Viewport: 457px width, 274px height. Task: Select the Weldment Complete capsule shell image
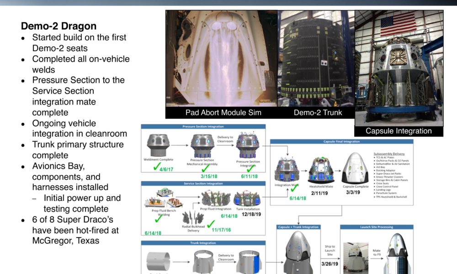[x=158, y=145]
